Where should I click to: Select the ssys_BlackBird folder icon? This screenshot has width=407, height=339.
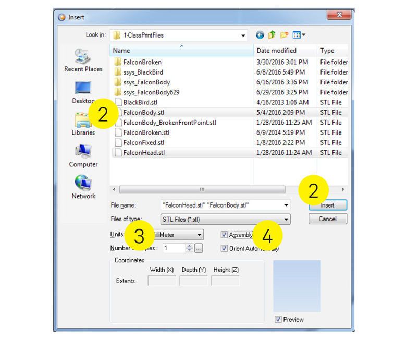click(x=118, y=72)
